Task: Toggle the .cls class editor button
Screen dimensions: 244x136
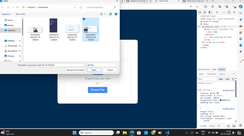Action: [227, 79]
